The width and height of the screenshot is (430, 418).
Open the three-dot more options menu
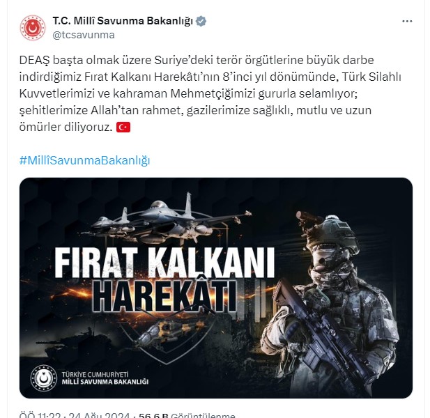point(407,21)
